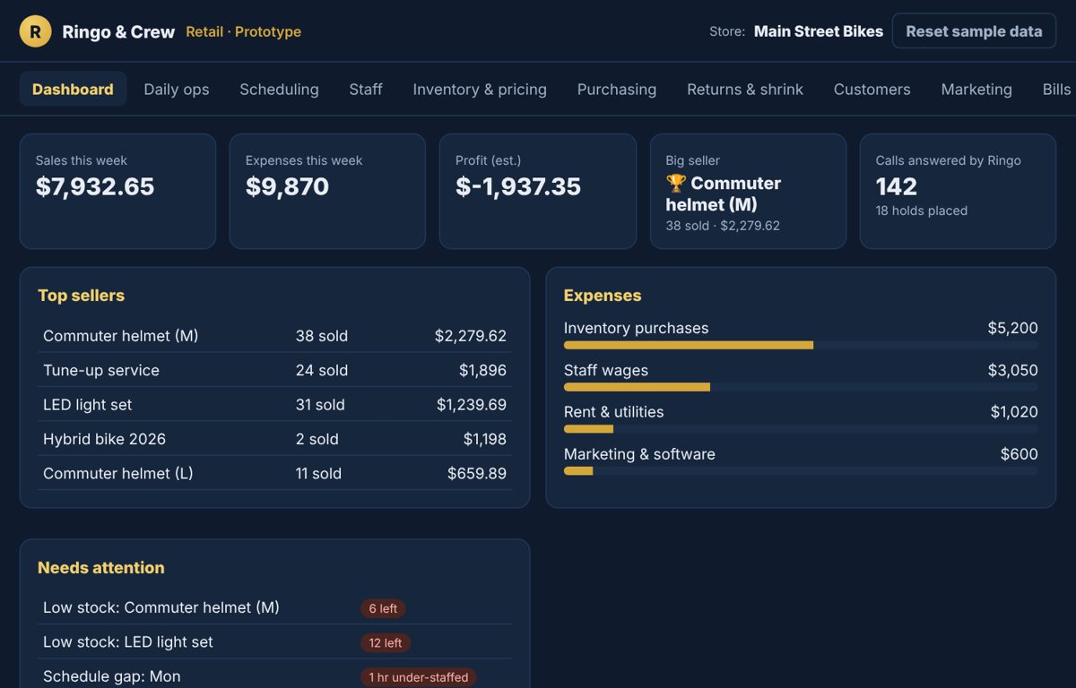Click the Ringo & Crew title
This screenshot has height=688, width=1076.
[x=118, y=32]
